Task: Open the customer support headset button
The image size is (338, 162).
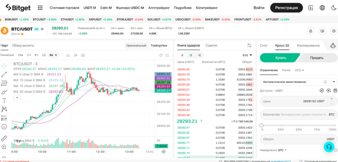Action: tap(329, 147)
